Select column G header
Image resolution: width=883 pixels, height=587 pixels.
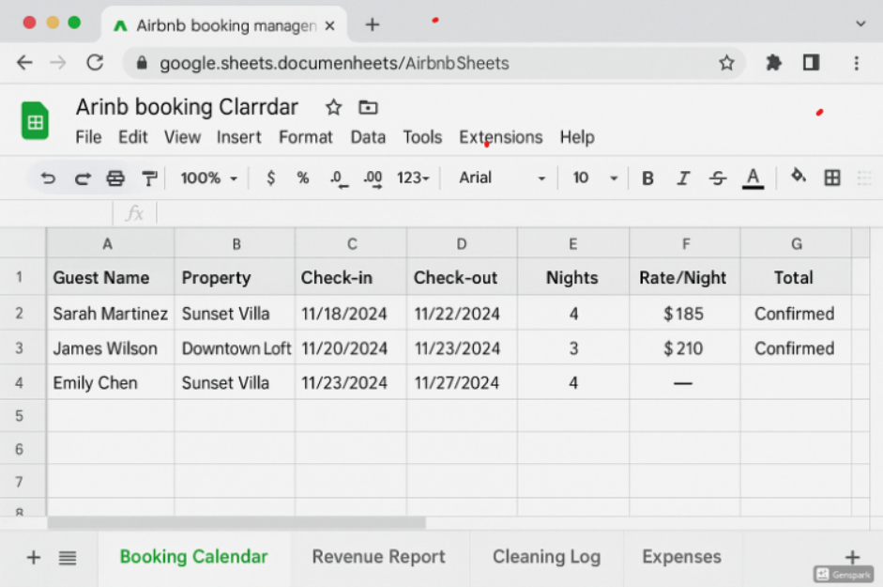(796, 243)
